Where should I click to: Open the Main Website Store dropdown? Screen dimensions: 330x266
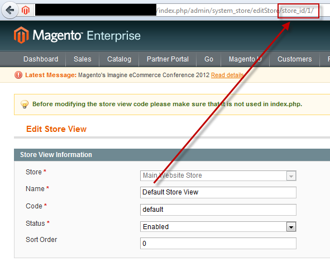click(218, 175)
